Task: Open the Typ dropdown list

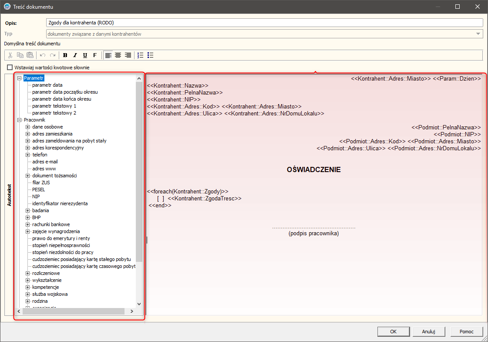Action: pyautogui.click(x=478, y=34)
